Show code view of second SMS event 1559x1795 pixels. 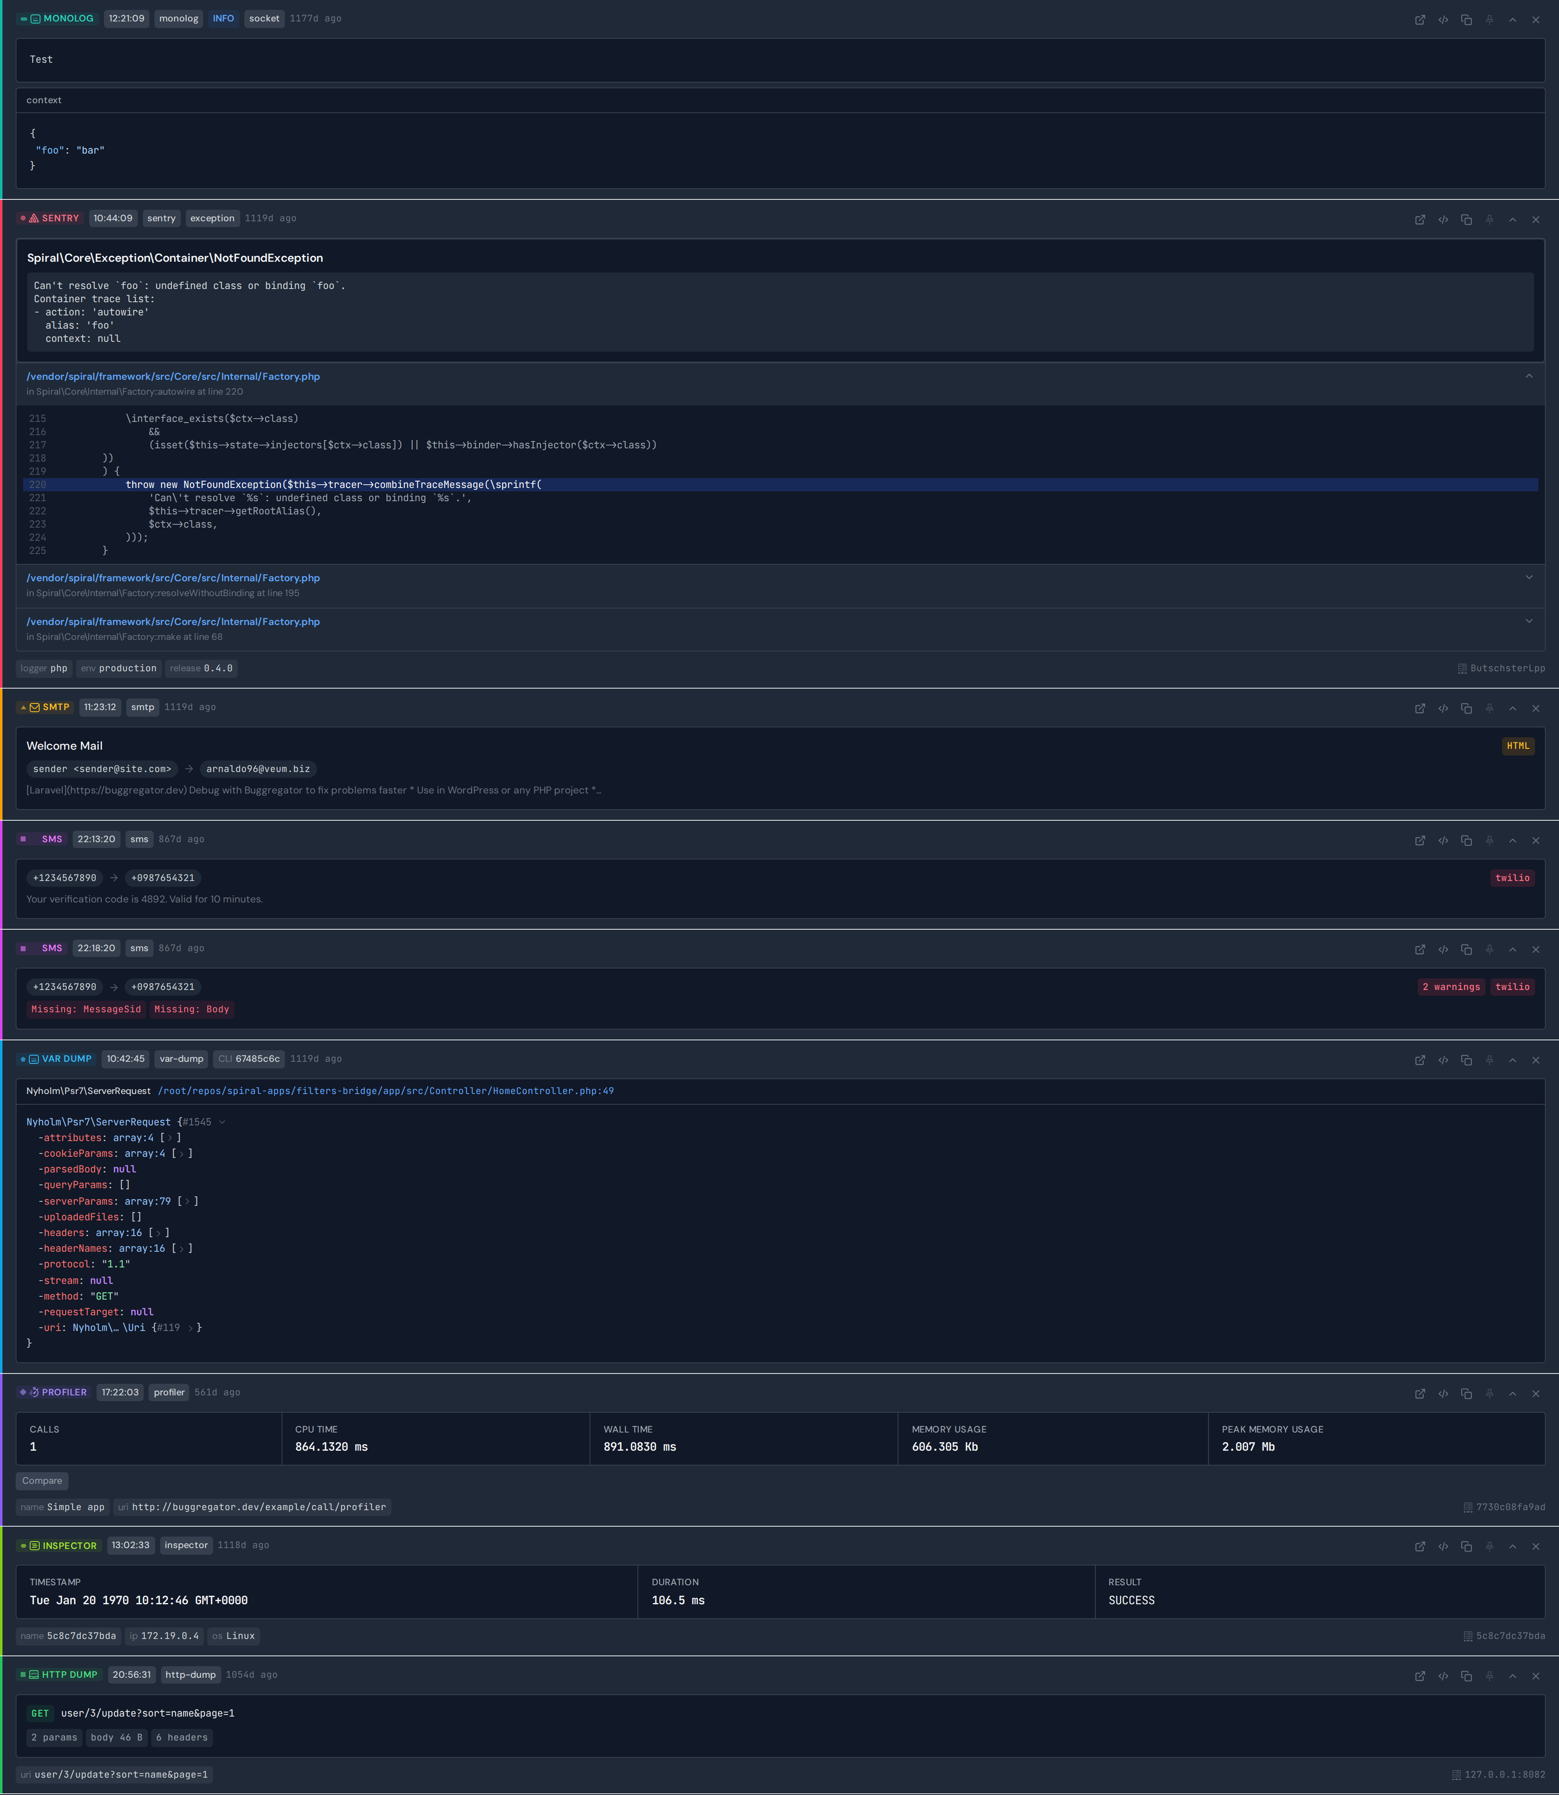1443,950
